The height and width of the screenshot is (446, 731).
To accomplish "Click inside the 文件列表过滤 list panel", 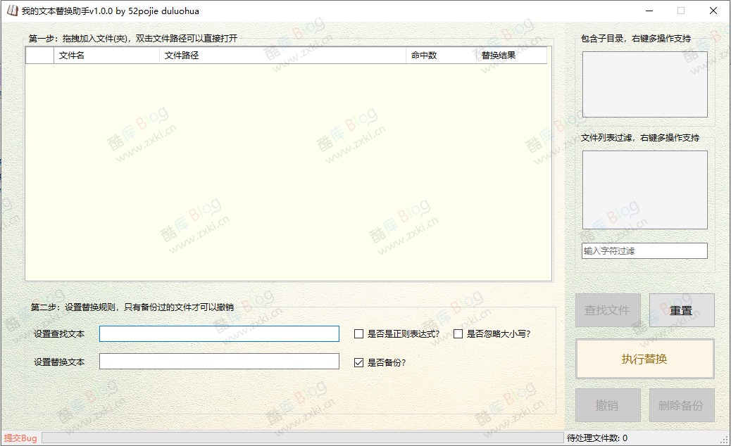I will click(644, 189).
